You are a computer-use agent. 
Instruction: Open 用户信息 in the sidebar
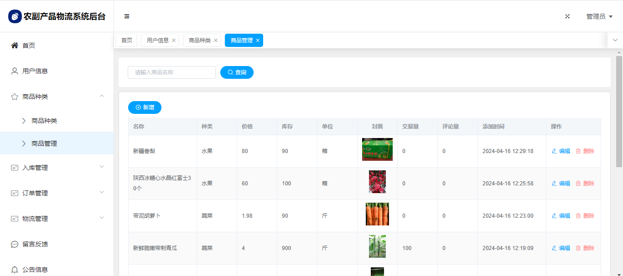point(35,71)
